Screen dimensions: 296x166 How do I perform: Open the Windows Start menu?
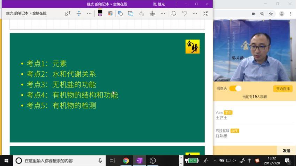coord(6,160)
